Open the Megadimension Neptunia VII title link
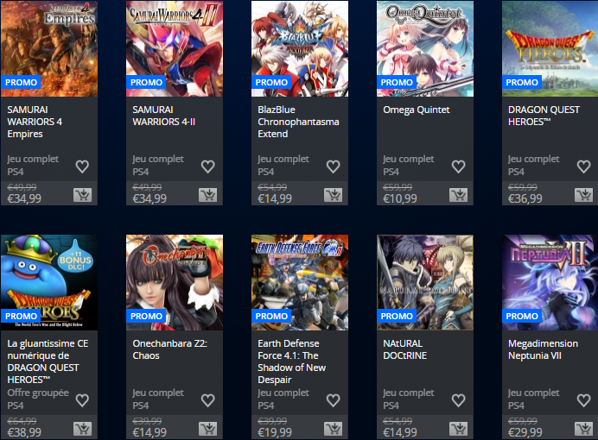The height and width of the screenshot is (440, 598). coord(543,349)
